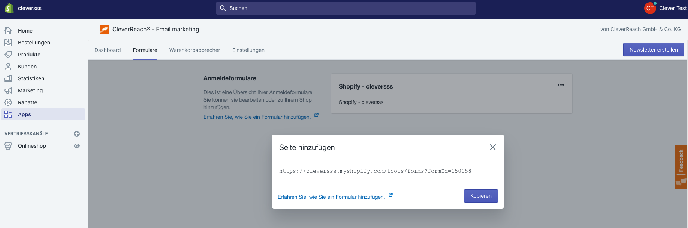The height and width of the screenshot is (228, 688).
Task: Click von CleverReach GmbH & Co. KG text
Action: click(640, 29)
